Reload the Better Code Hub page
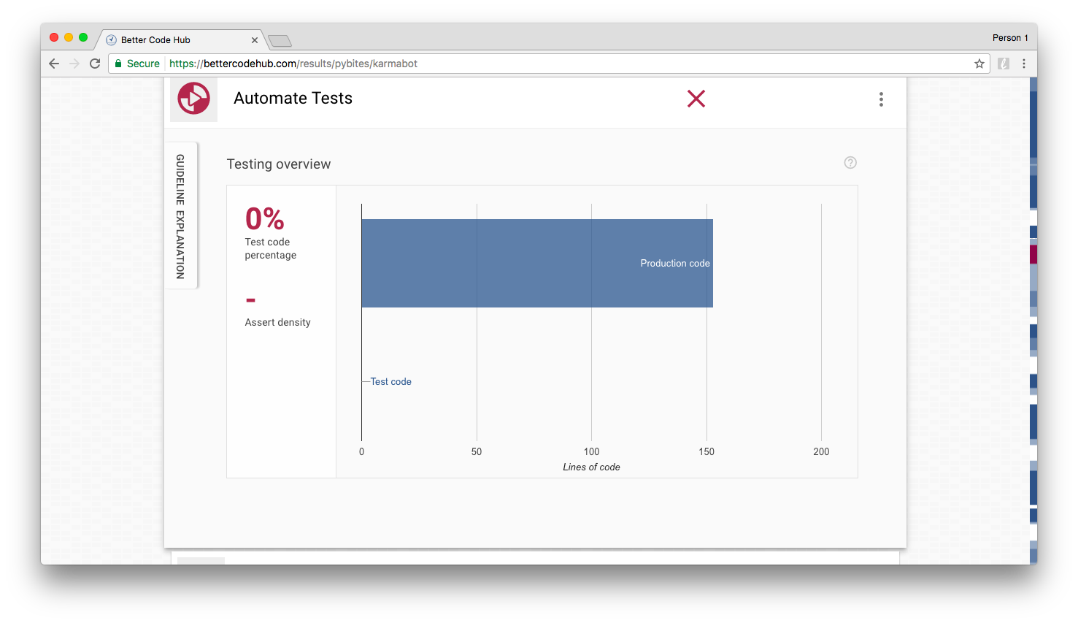The width and height of the screenshot is (1078, 623). point(95,64)
